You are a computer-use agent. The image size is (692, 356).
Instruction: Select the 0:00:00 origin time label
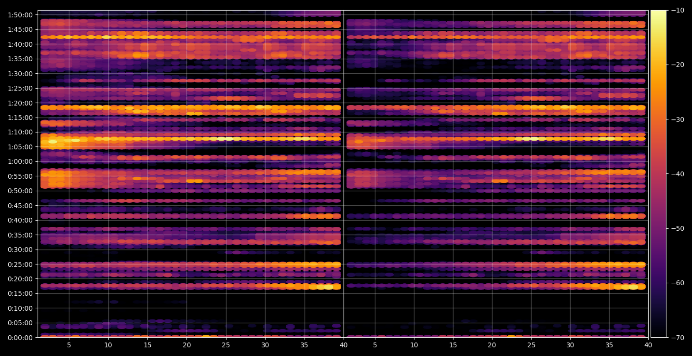pyautogui.click(x=20, y=338)
